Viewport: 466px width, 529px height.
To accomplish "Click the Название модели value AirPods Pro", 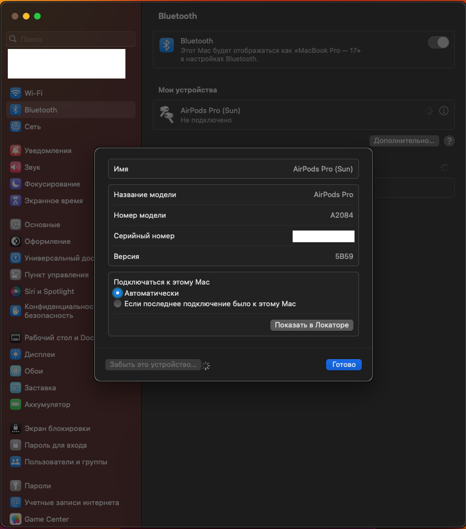I will click(x=333, y=195).
